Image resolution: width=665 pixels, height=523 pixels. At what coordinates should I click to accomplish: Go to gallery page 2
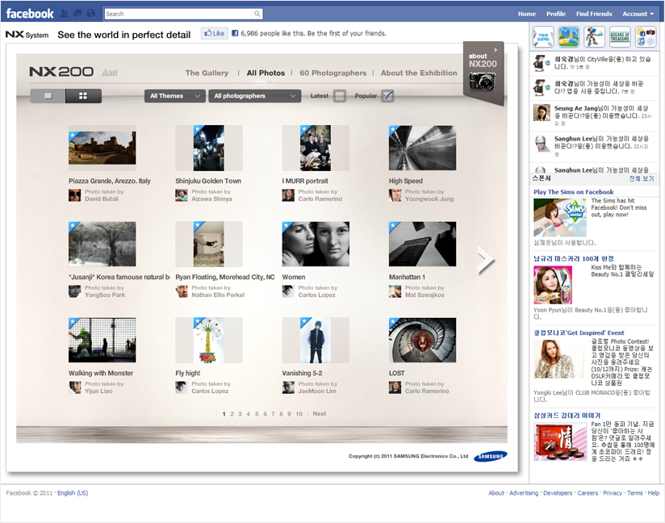pyautogui.click(x=232, y=414)
